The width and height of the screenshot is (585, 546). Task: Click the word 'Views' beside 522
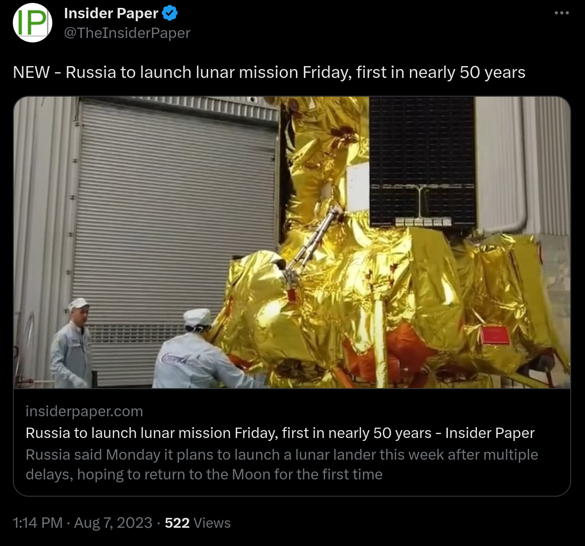212,523
